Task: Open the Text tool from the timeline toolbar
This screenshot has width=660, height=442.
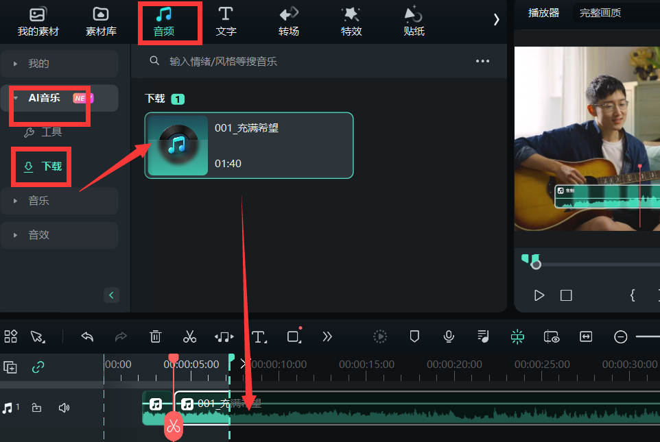Action: (x=259, y=336)
